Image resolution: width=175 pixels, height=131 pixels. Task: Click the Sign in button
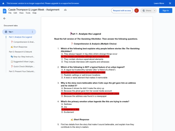tap(166, 11)
